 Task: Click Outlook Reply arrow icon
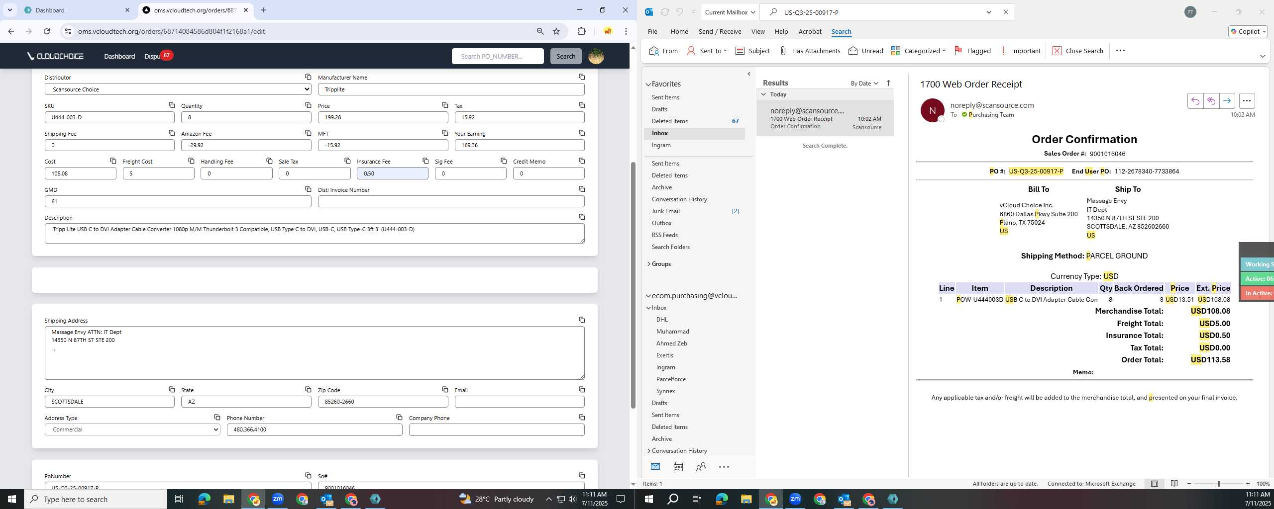(x=1195, y=101)
